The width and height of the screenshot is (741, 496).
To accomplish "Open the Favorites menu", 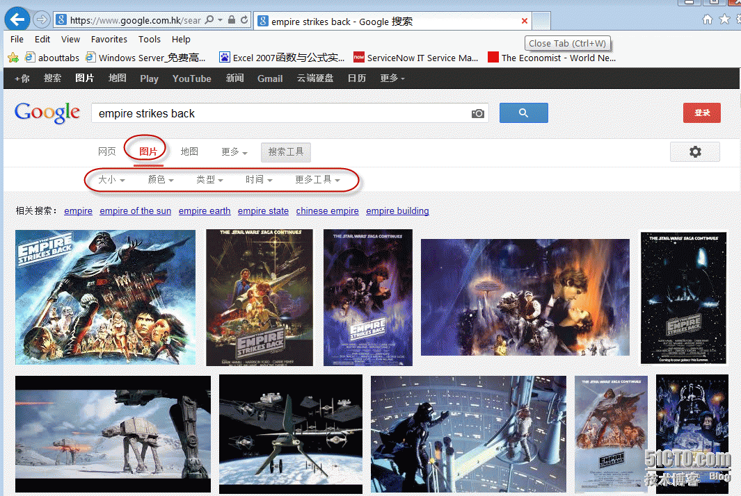I will (109, 39).
